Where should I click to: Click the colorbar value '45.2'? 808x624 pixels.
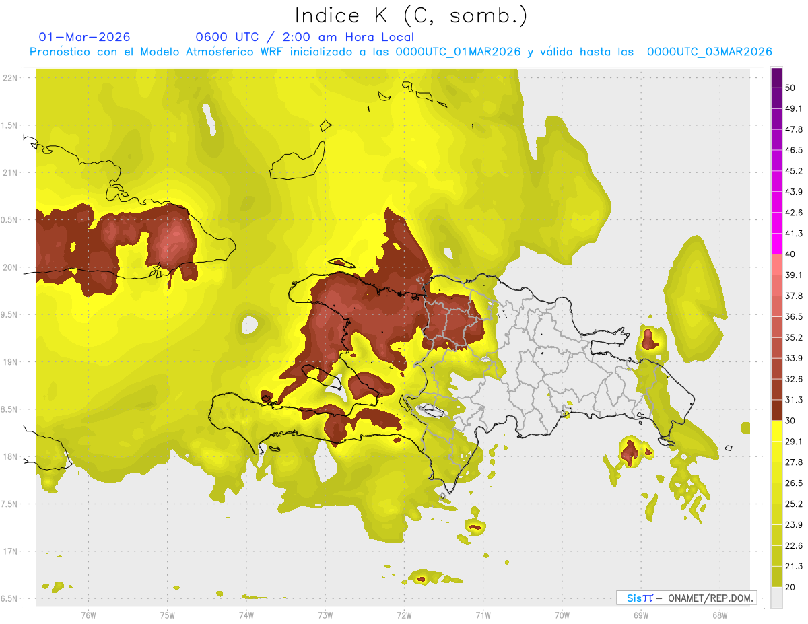click(795, 172)
